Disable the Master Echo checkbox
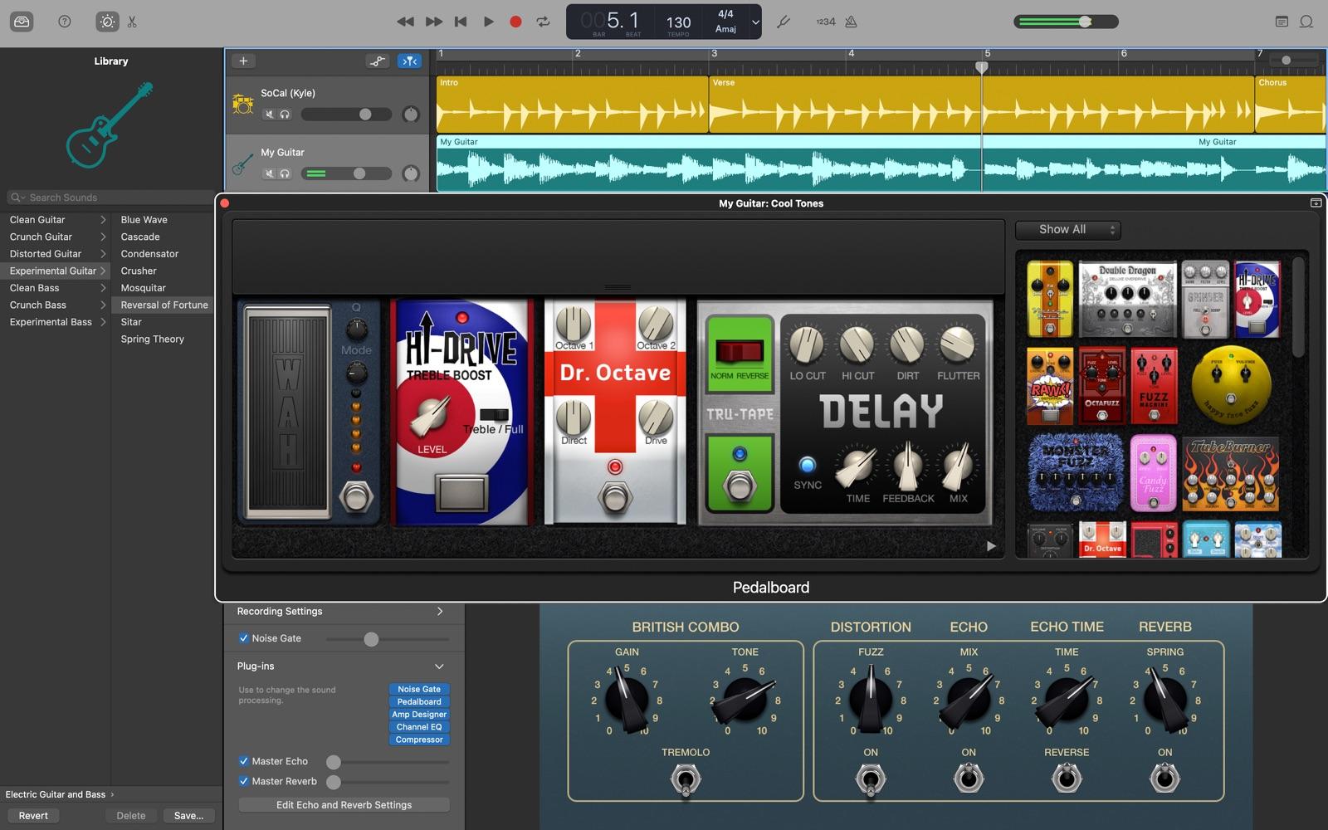The height and width of the screenshot is (830, 1328). (x=244, y=761)
